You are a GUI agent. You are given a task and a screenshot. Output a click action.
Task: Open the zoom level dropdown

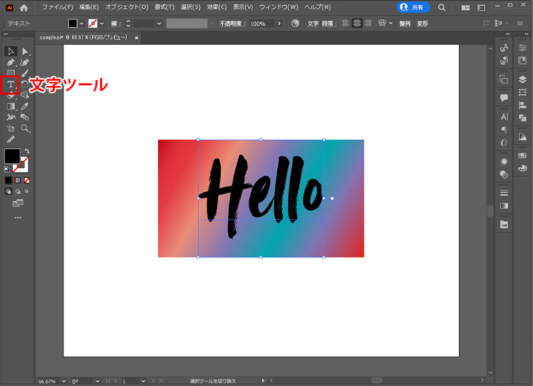coord(63,381)
